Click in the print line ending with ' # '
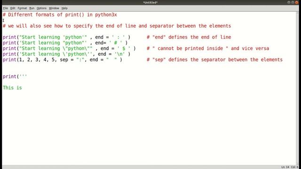Viewport: 301px width, 169px height. (x=65, y=43)
